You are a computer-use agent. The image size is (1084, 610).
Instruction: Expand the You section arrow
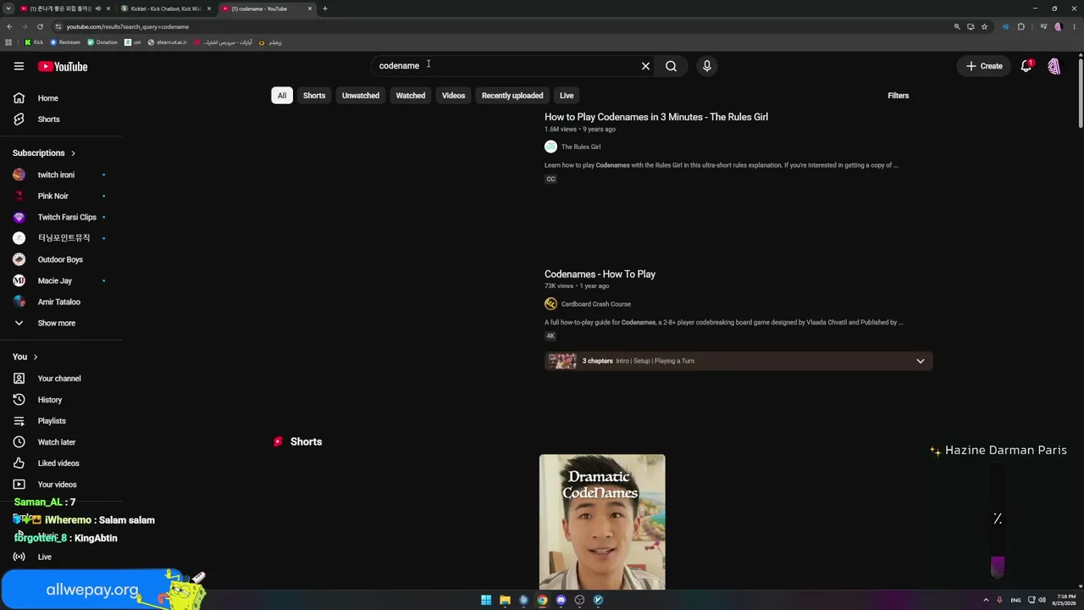pyautogui.click(x=35, y=357)
